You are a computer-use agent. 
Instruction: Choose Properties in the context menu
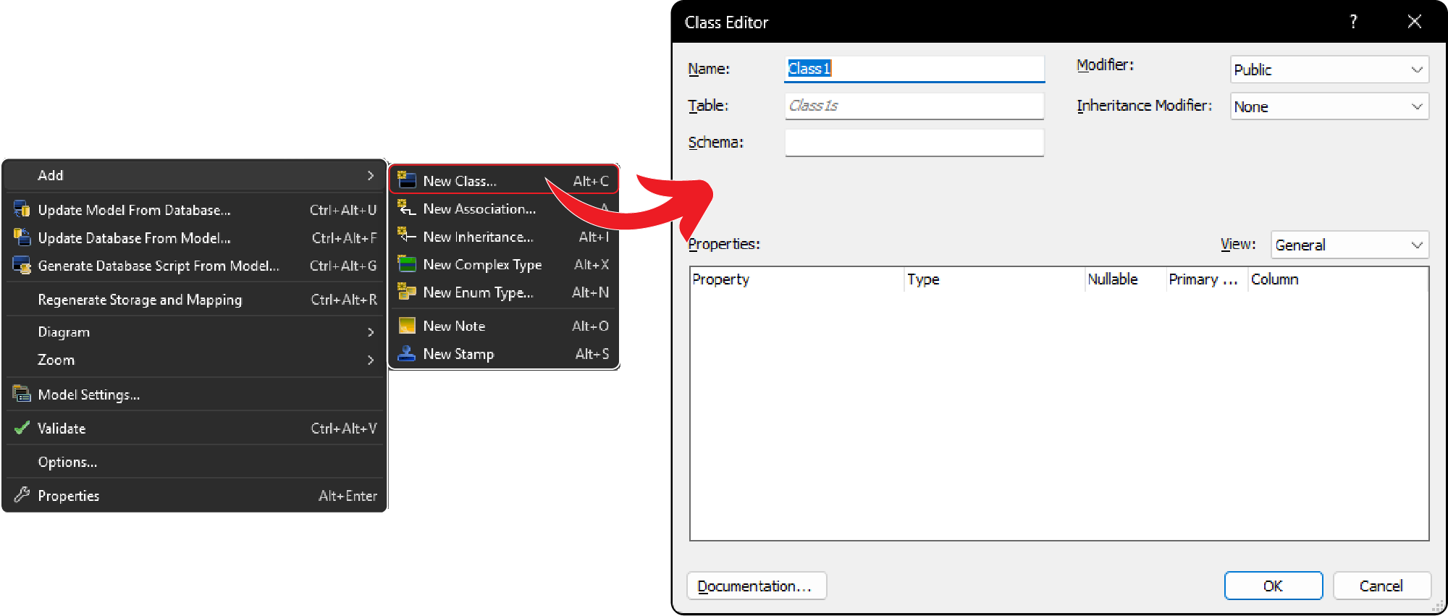pos(194,496)
